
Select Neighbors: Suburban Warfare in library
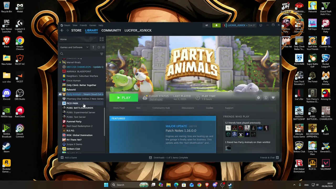click(82, 76)
